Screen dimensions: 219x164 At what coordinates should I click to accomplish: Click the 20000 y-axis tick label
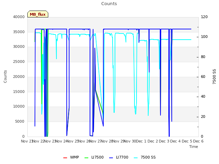pos(19,77)
